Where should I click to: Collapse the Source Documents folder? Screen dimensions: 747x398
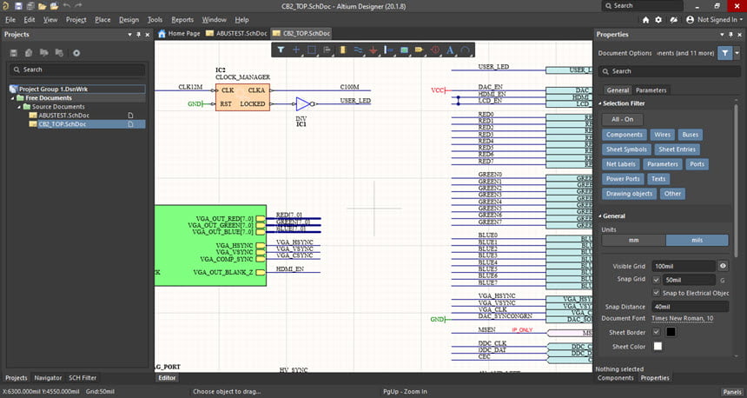pos(19,107)
